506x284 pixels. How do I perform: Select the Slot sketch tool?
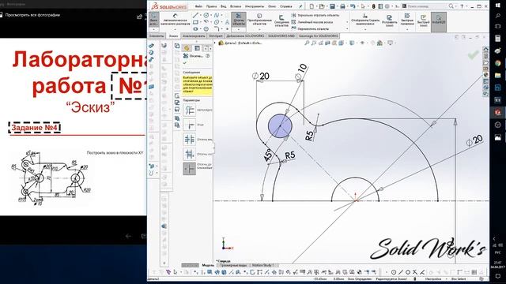click(x=195, y=29)
